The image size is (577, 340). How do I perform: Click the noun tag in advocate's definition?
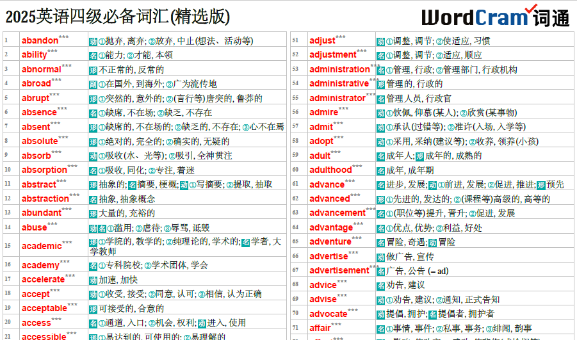[x=433, y=314]
